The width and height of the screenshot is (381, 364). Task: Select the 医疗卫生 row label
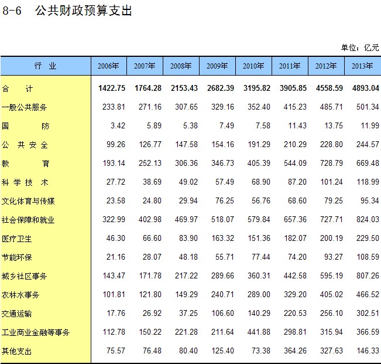16,239
